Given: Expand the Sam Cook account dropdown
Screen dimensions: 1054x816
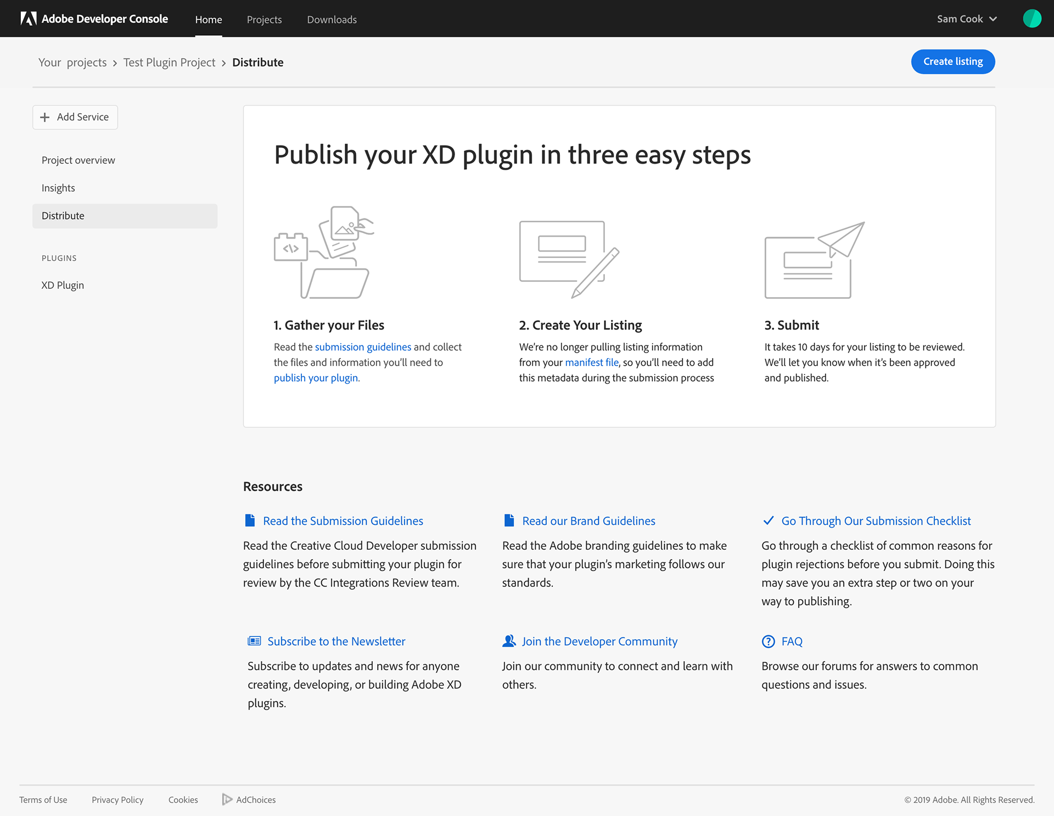Looking at the screenshot, I should point(967,19).
